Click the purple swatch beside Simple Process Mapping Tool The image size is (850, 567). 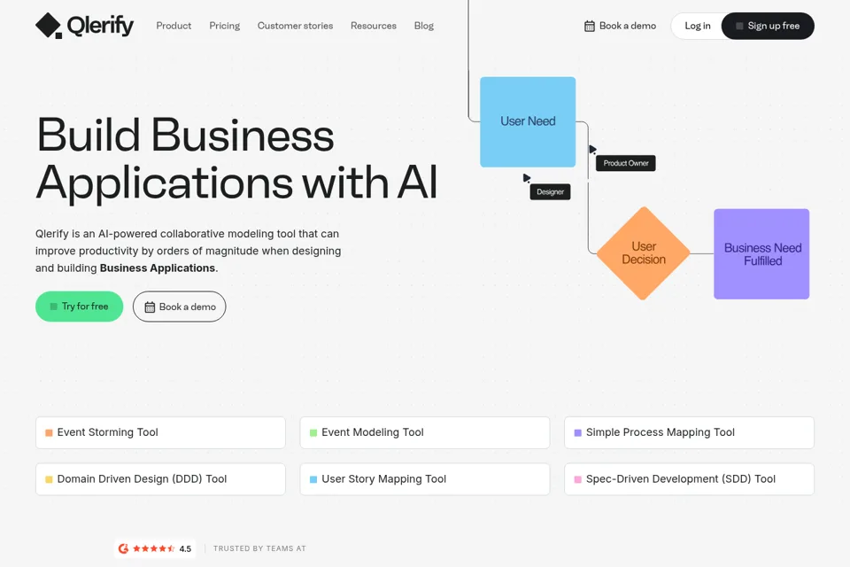coord(578,433)
